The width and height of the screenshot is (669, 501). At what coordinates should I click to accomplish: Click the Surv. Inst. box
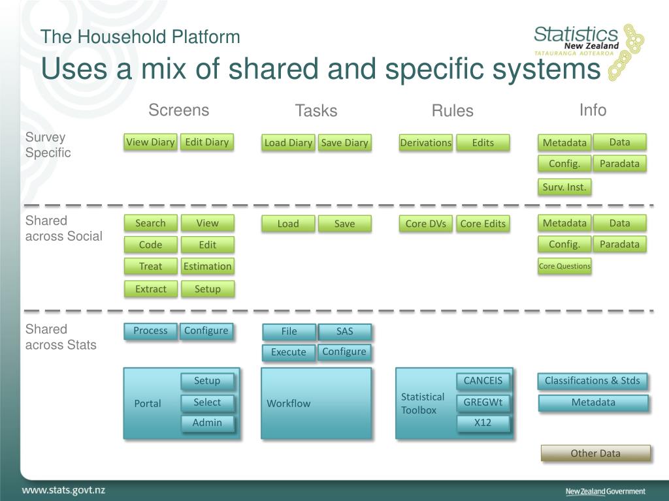click(x=564, y=187)
